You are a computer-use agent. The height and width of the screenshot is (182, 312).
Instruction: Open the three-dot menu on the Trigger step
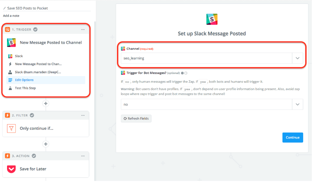point(83,29)
